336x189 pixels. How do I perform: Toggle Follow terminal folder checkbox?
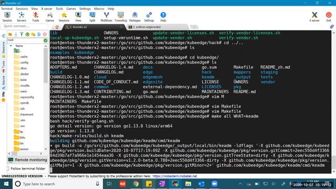point(8,169)
